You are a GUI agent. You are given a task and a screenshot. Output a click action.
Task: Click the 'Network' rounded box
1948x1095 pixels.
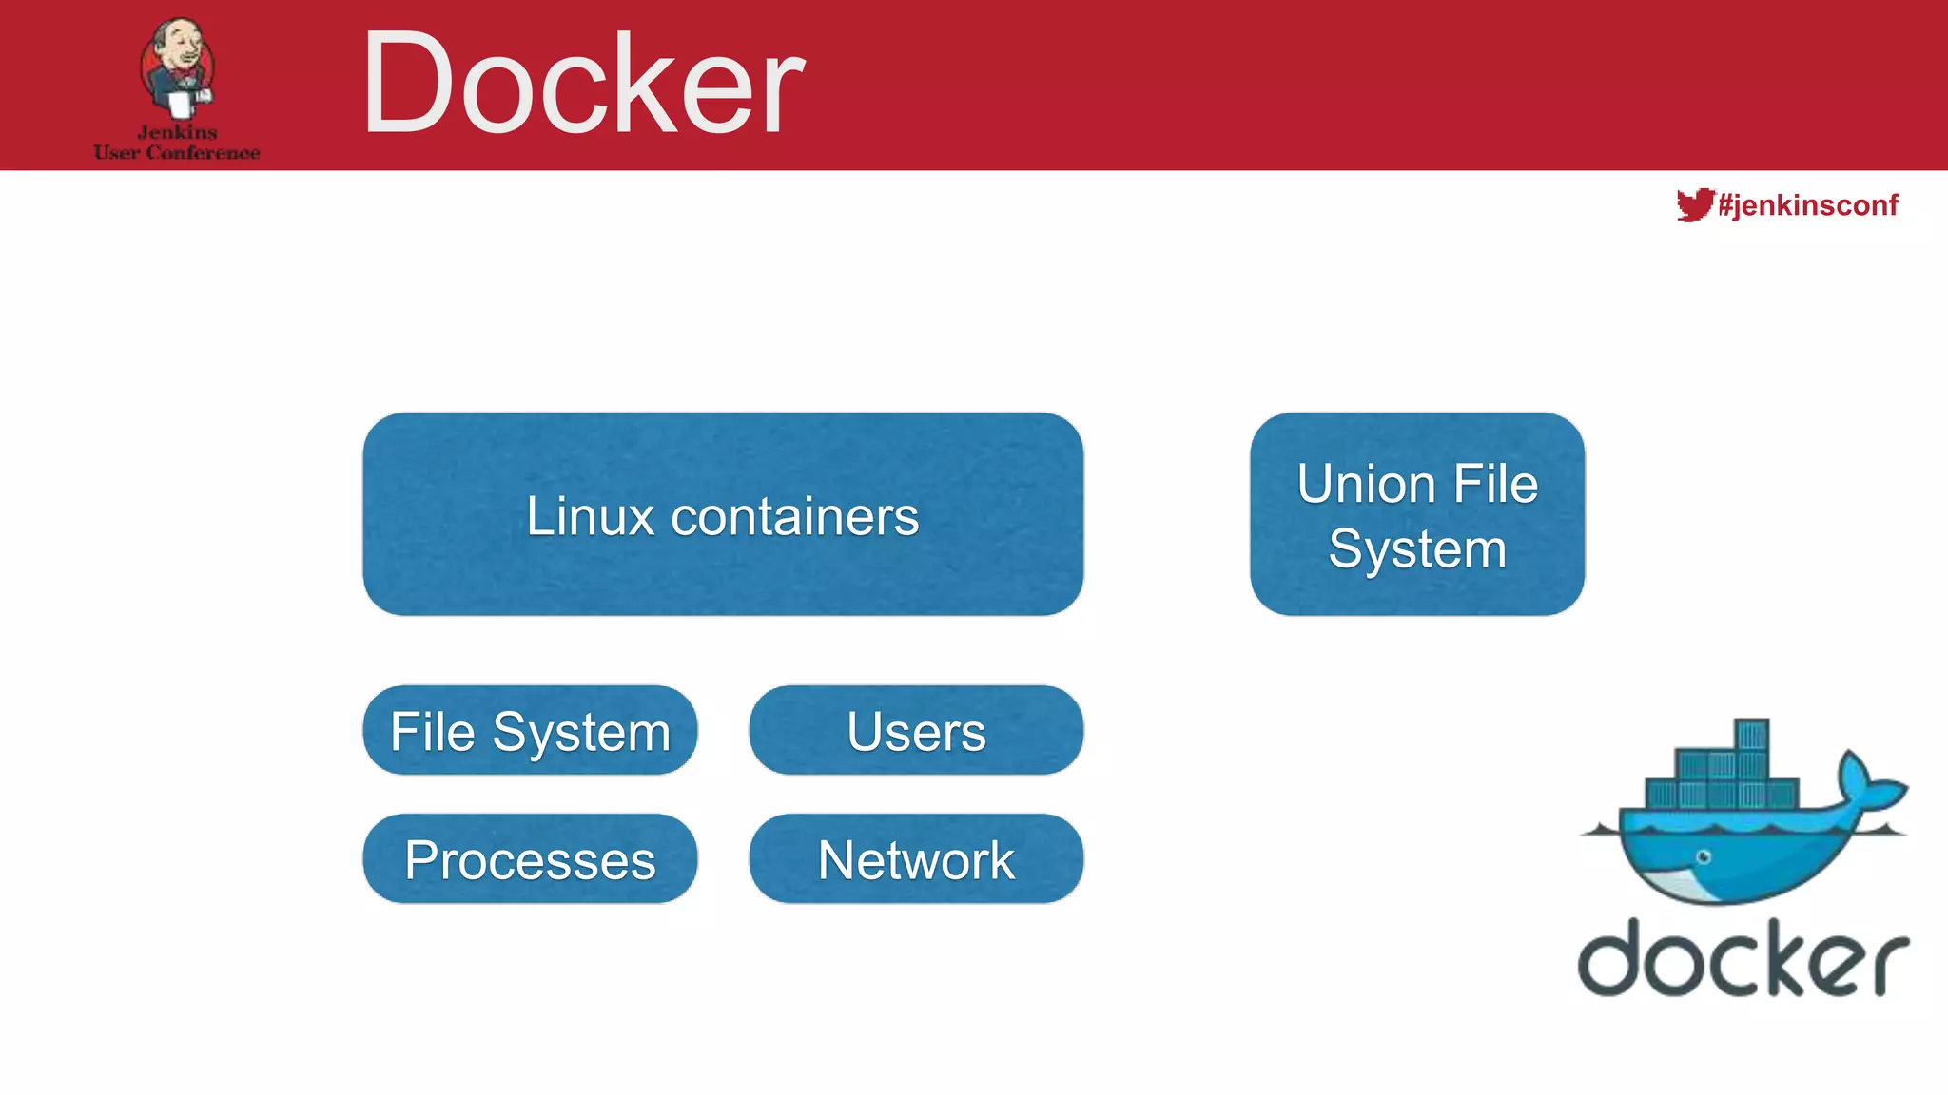click(916, 858)
